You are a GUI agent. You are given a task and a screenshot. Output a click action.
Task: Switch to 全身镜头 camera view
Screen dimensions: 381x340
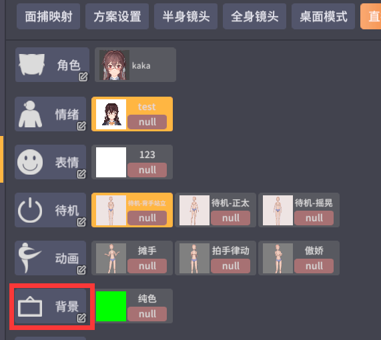click(254, 17)
